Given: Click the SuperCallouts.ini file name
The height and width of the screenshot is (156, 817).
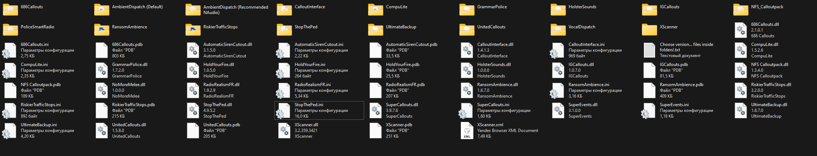Looking at the screenshot, I should coord(493,105).
